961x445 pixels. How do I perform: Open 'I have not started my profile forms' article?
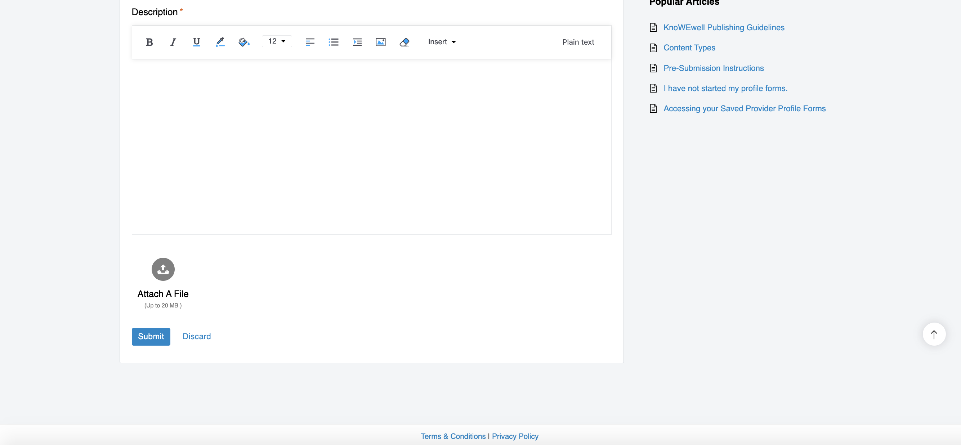tap(725, 89)
